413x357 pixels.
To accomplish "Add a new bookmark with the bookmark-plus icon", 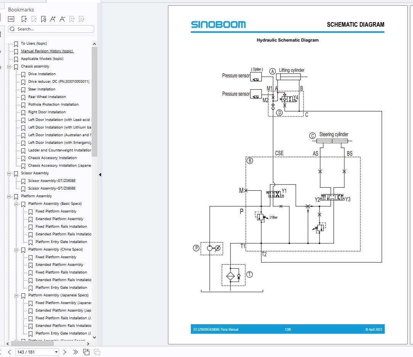I will pyautogui.click(x=23, y=19).
